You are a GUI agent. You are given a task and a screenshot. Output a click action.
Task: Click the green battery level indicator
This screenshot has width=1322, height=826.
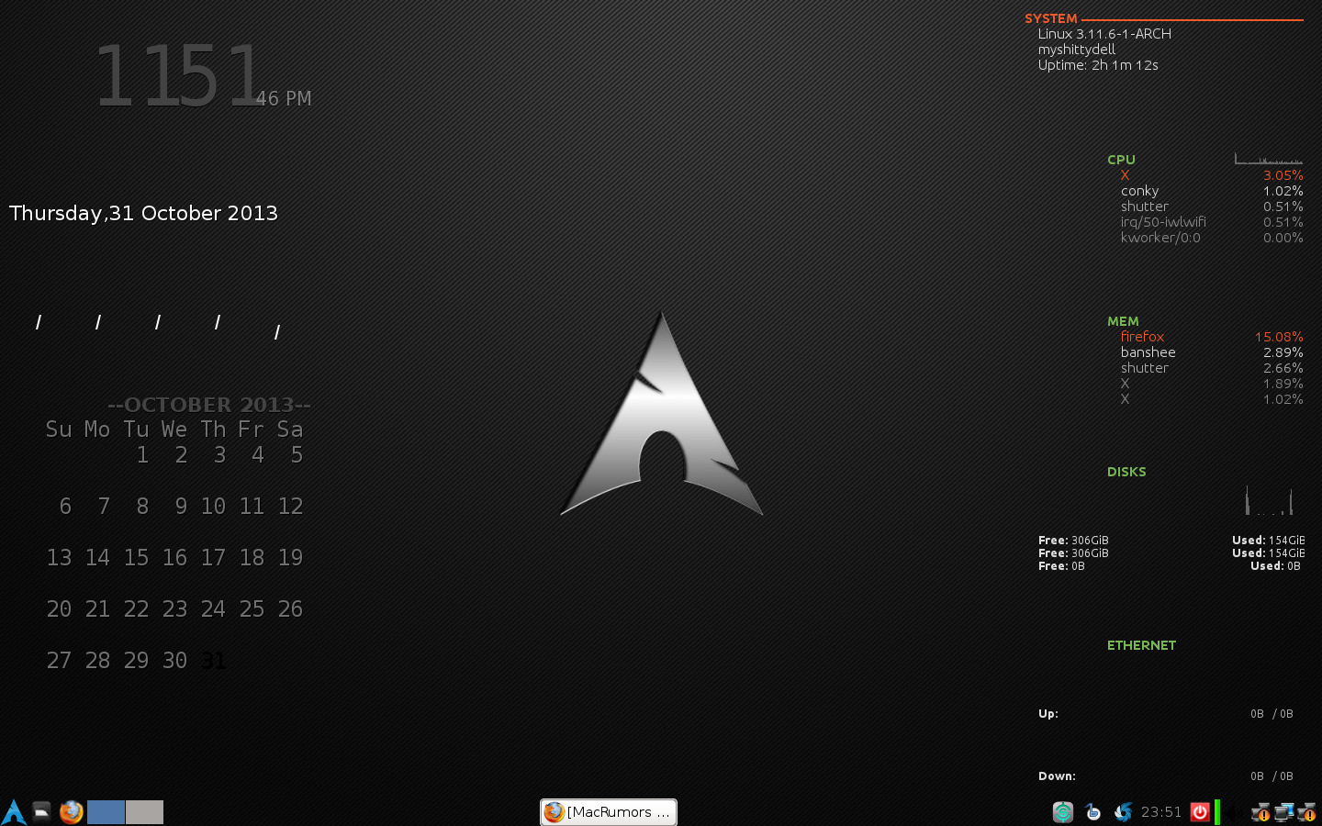(1217, 812)
